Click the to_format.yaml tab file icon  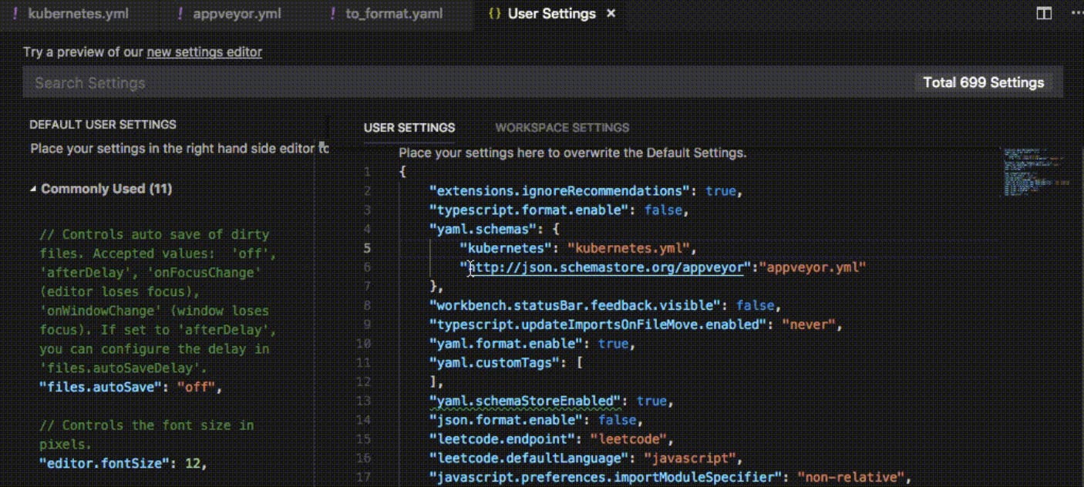[x=332, y=14]
